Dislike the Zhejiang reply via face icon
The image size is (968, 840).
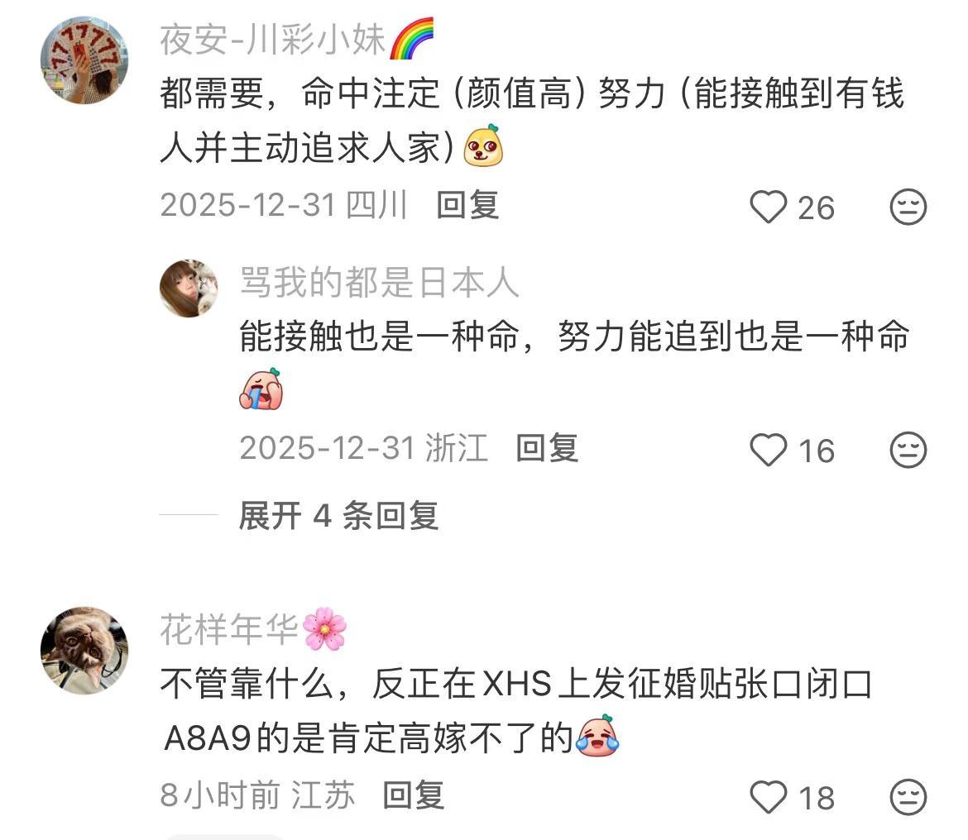tap(908, 450)
